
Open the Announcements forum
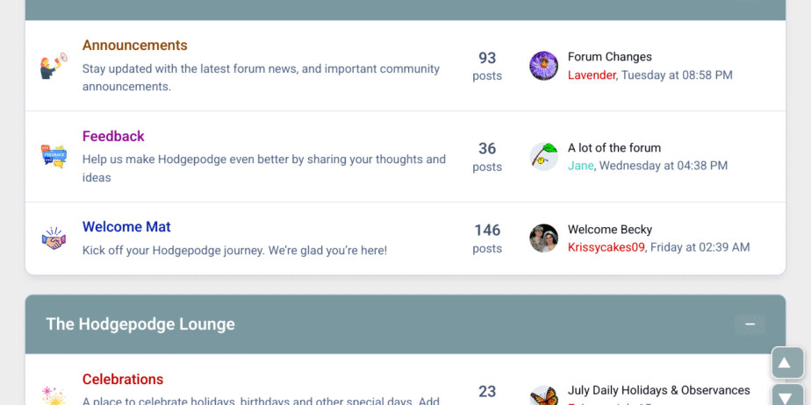[x=134, y=46]
